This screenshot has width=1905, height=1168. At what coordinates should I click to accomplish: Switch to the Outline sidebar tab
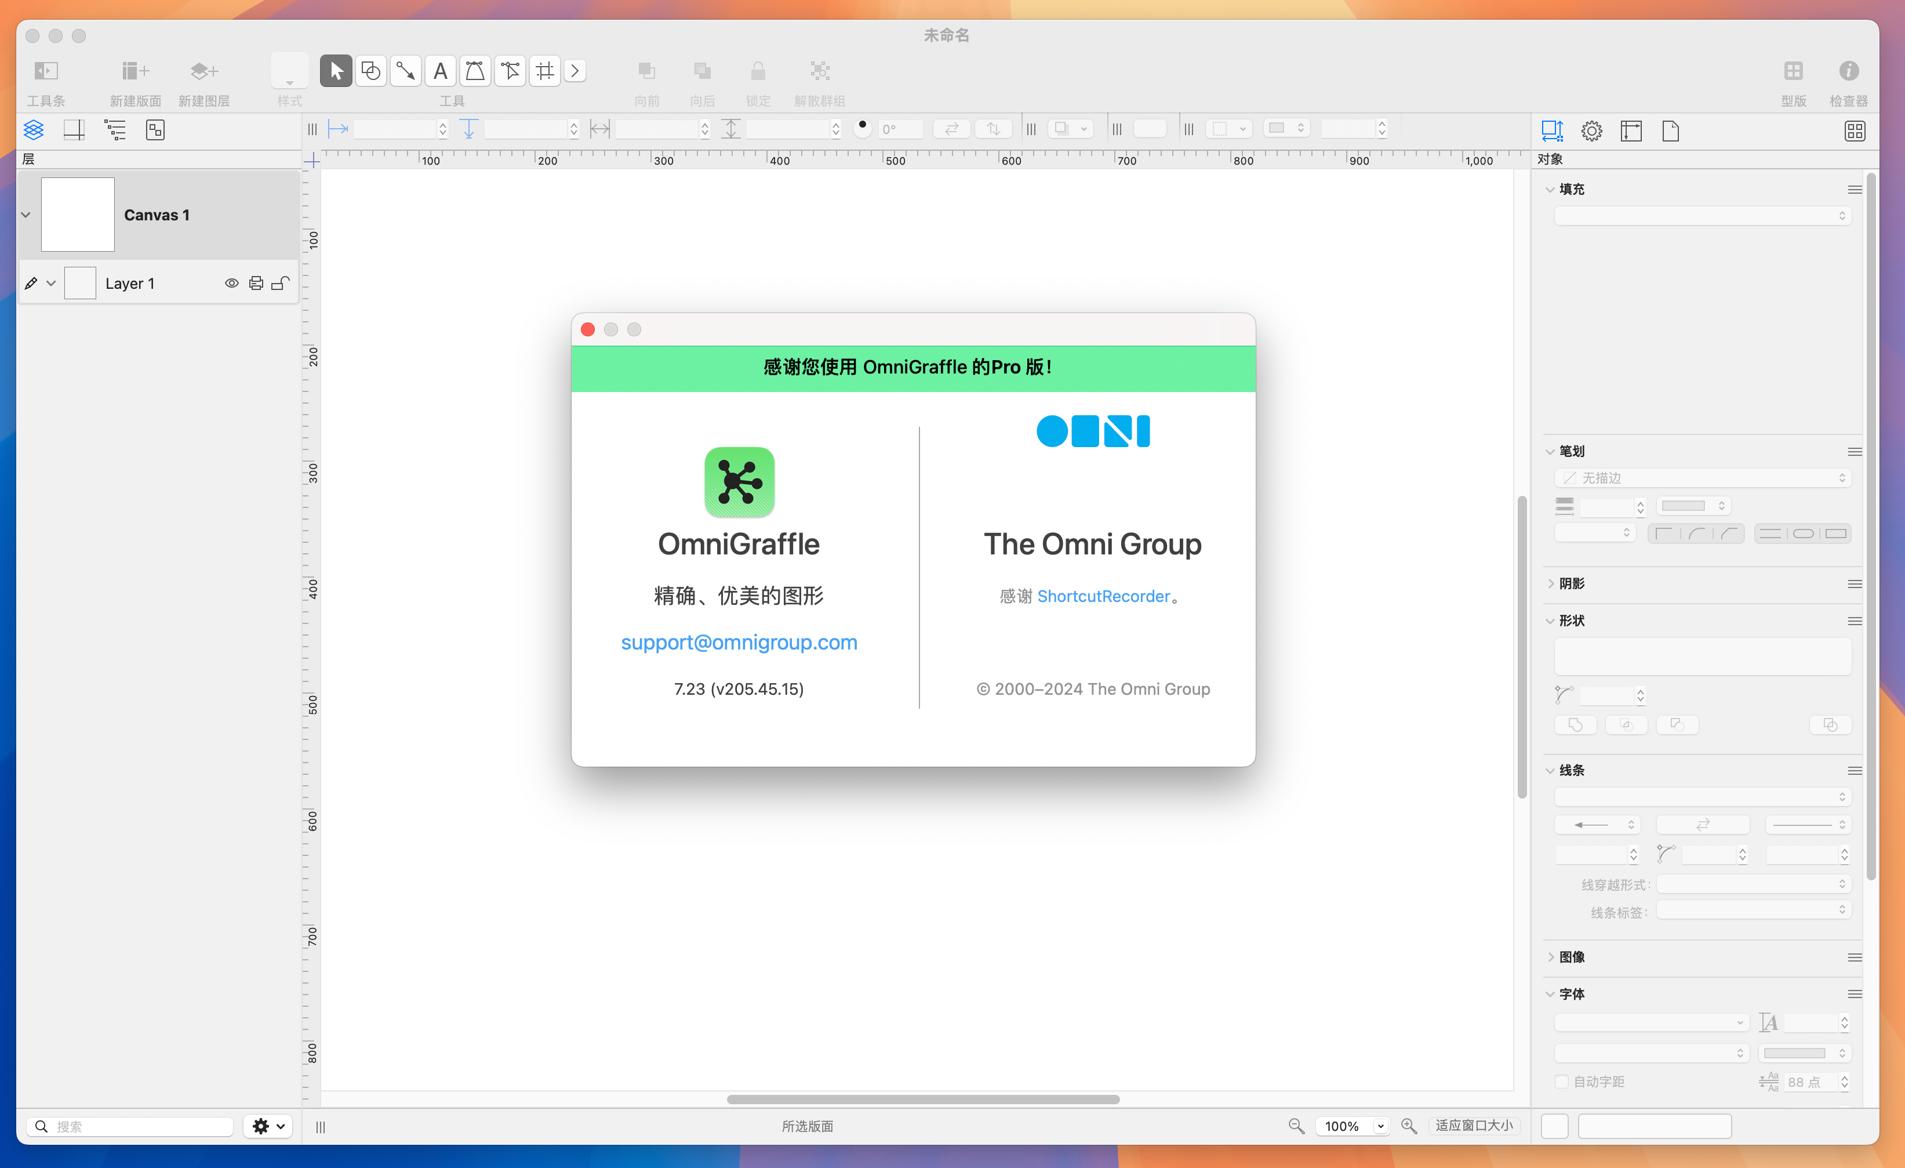(115, 130)
